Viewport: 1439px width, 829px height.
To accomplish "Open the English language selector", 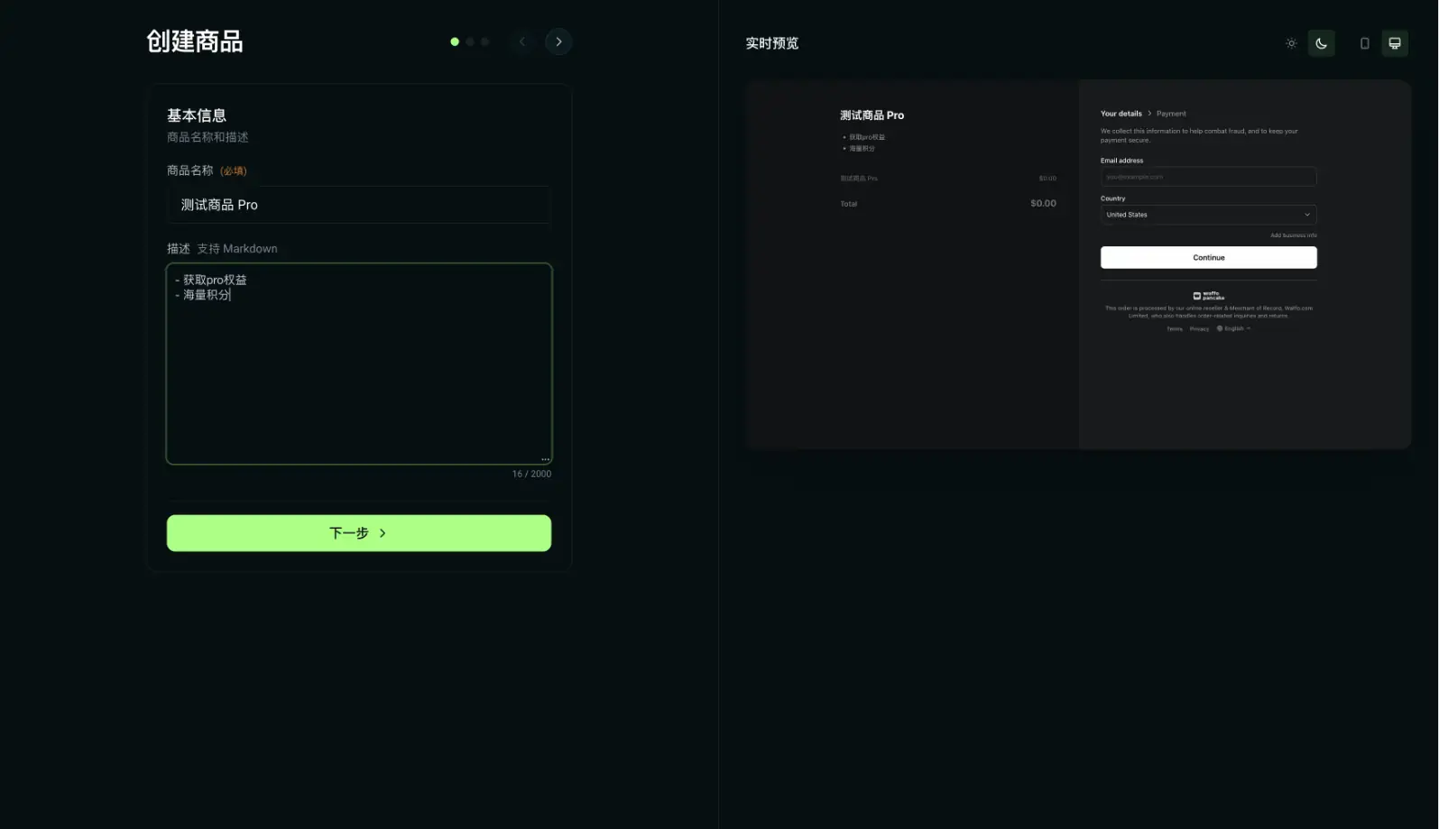I will 1233,328.
